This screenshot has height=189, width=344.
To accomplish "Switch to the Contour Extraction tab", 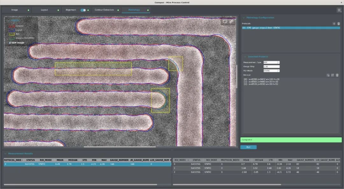I will point(104,10).
